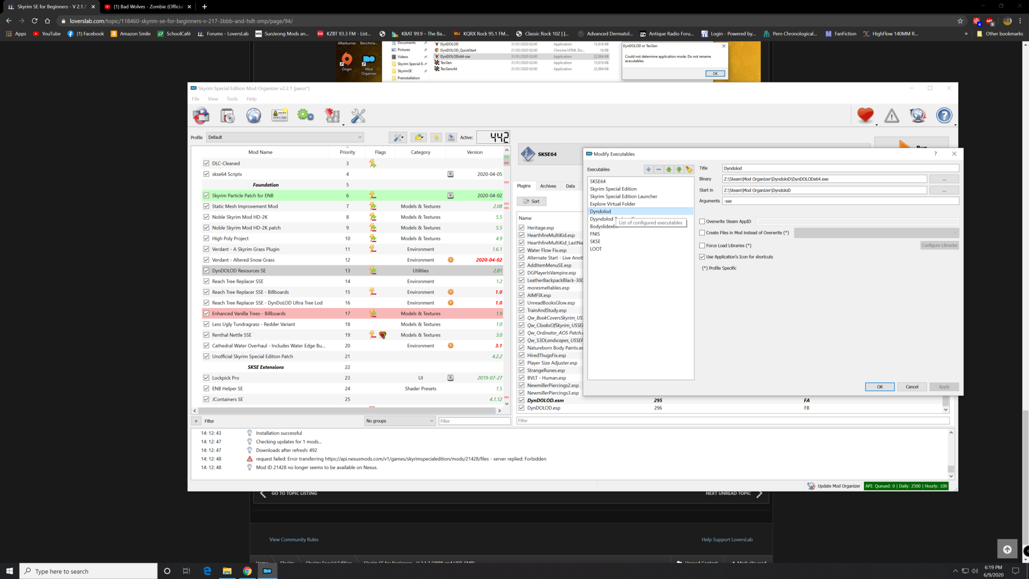Click the restore backup arrow icon

click(436, 138)
